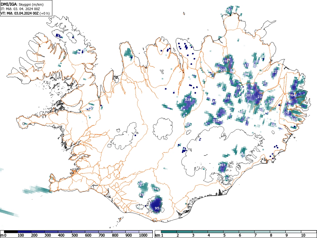Click the visibility value '507' on the map

coord(261,110)
